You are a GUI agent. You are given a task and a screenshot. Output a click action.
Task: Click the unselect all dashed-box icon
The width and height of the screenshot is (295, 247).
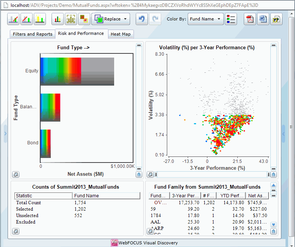(71, 19)
